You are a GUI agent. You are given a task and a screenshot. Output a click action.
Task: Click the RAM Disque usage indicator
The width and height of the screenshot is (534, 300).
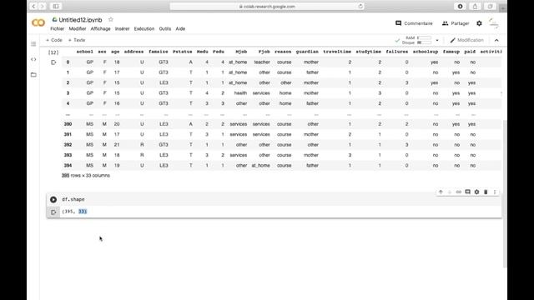416,40
